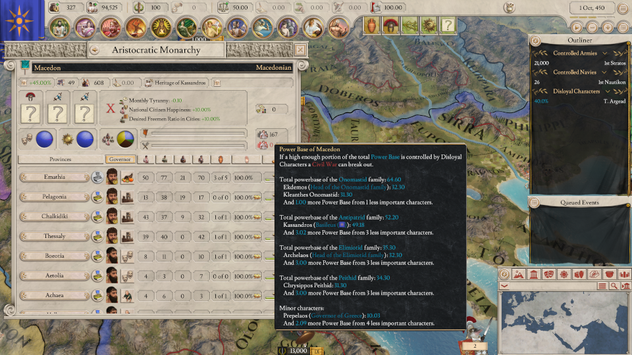Select the shields diplomatic map mode
Viewport: 632px width, 355px height.
pyautogui.click(x=579, y=275)
